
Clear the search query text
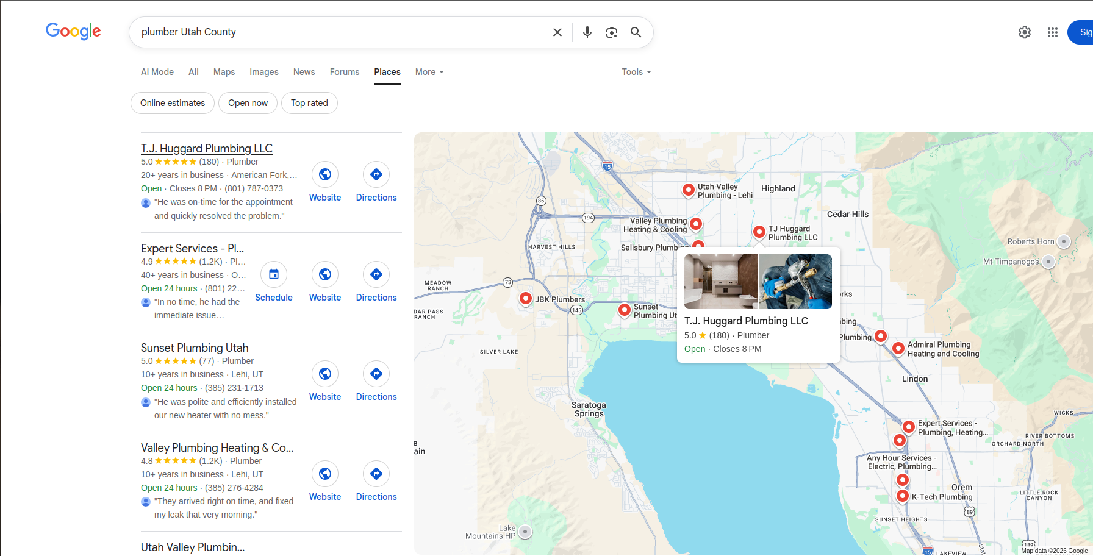557,32
